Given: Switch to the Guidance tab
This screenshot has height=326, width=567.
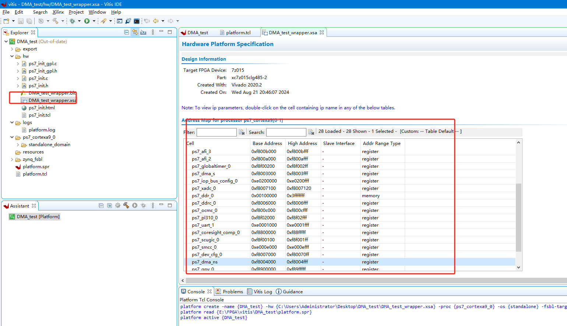Looking at the screenshot, I should tap(289, 291).
